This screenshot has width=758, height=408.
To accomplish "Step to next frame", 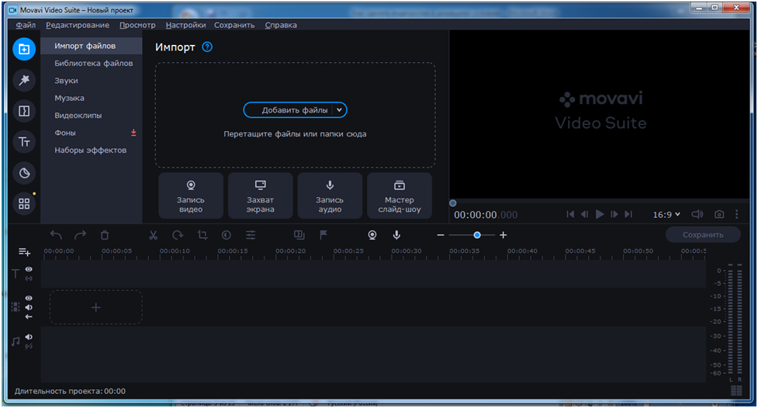I will coord(614,214).
